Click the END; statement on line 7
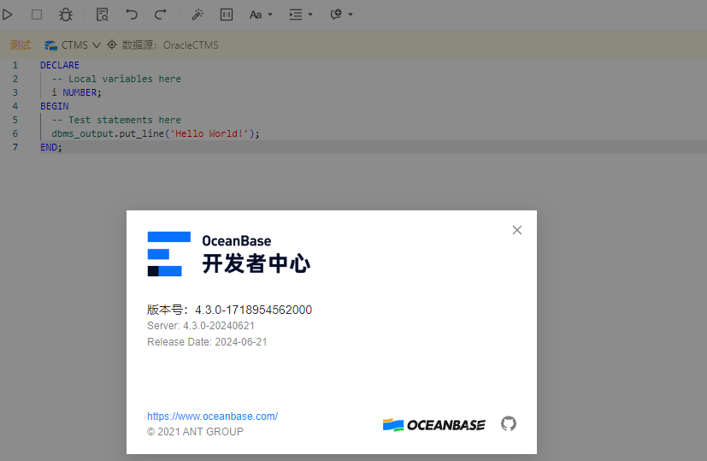Viewport: 707px width, 461px height. [51, 147]
